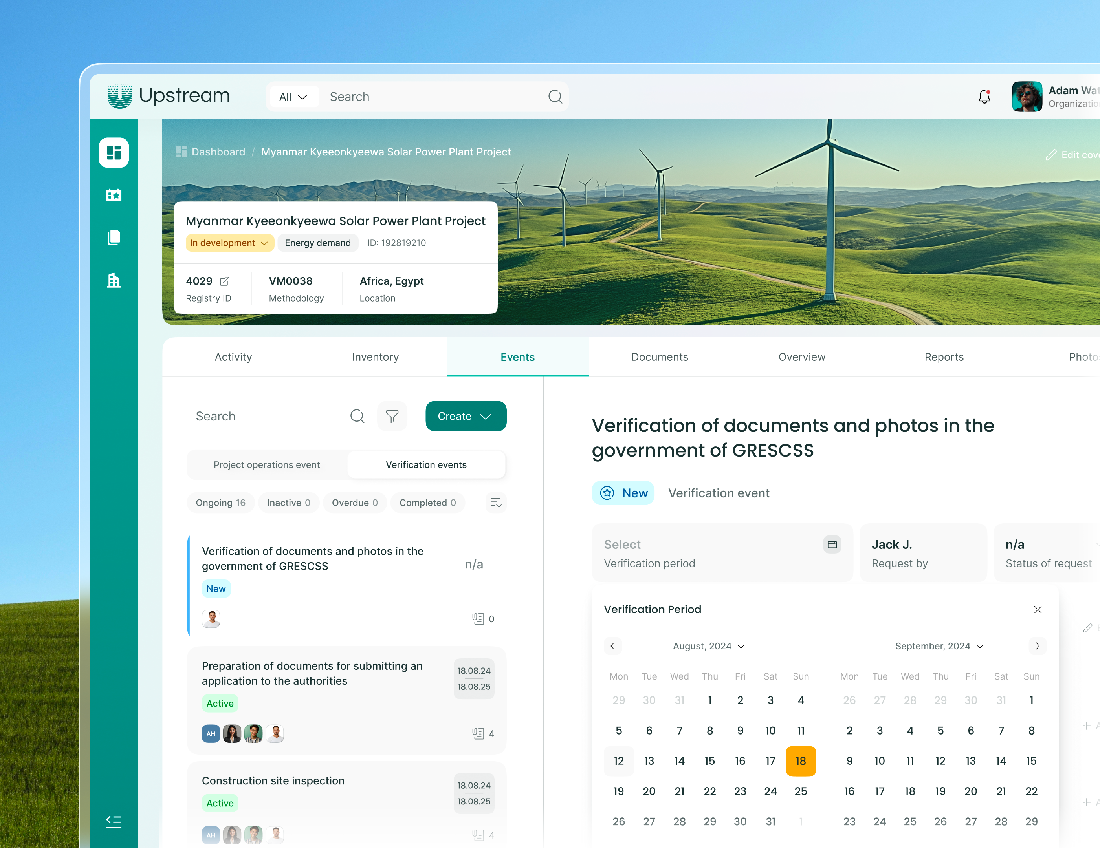The width and height of the screenshot is (1100, 848).
Task: Toggle the Inactive status filter chip
Action: click(x=289, y=502)
